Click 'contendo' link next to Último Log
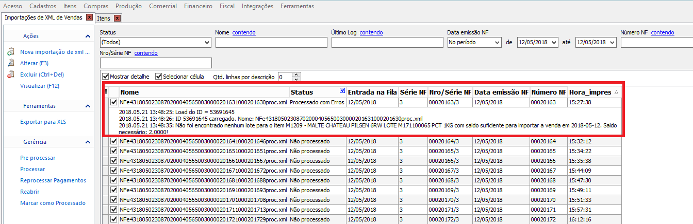Screen dimensions: 693x224 [371, 32]
